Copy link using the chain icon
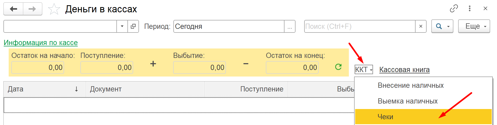 pos(454,9)
